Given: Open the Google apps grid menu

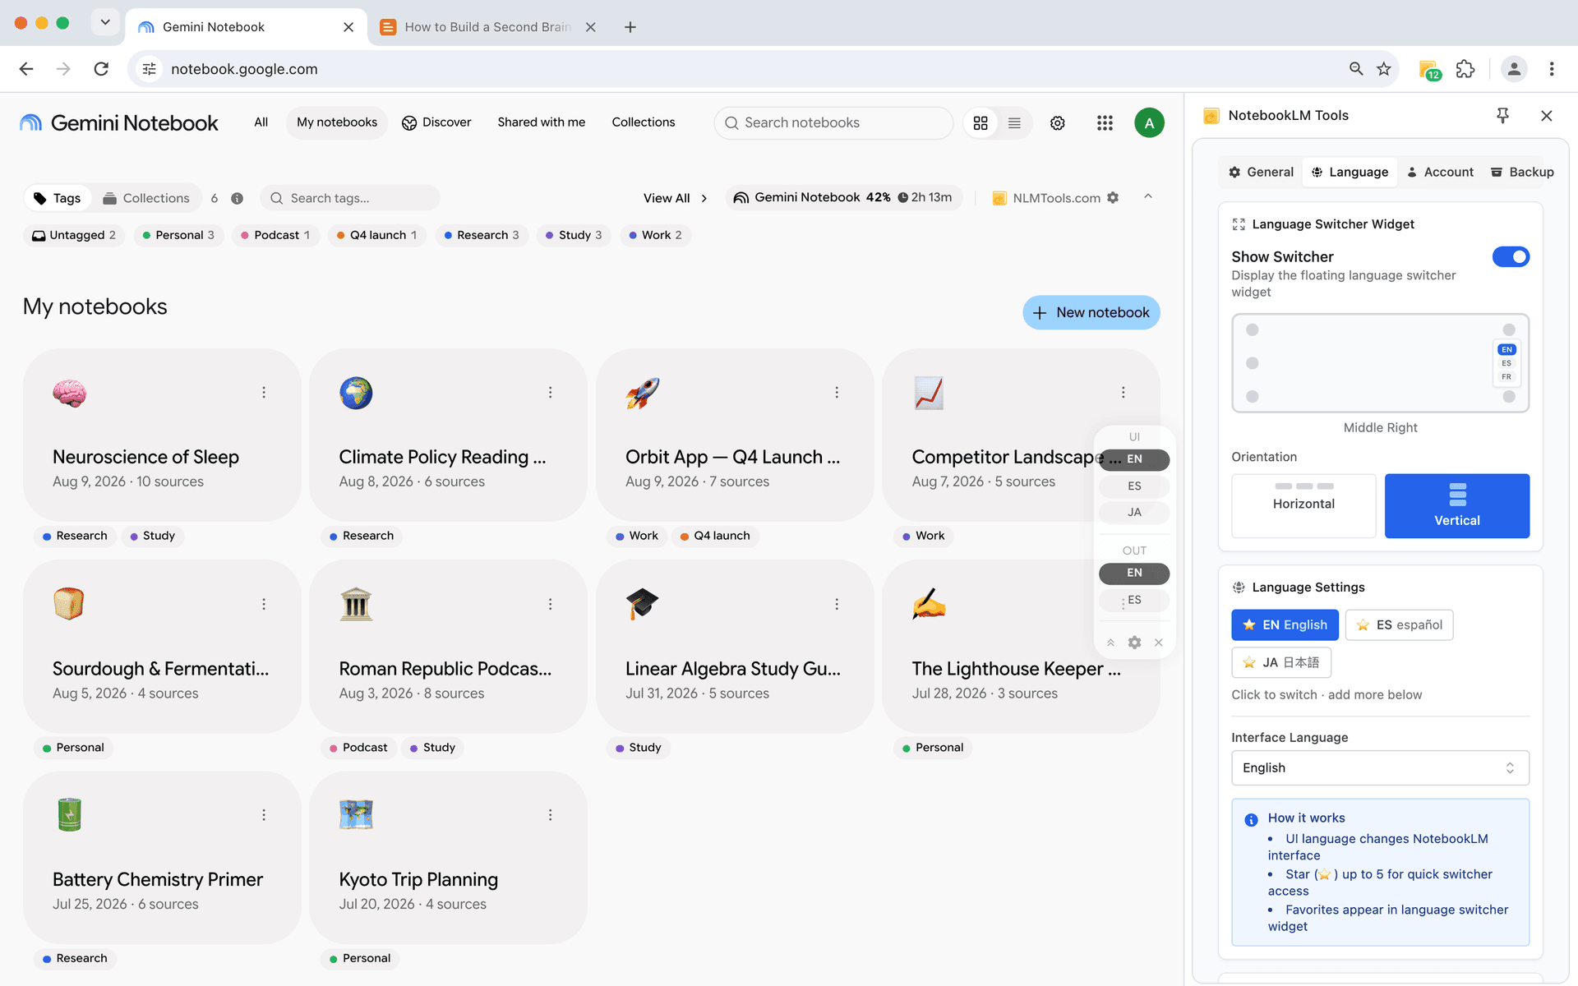Looking at the screenshot, I should (x=1105, y=123).
